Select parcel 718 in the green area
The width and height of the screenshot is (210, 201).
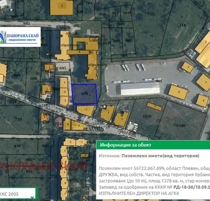tap(182, 25)
